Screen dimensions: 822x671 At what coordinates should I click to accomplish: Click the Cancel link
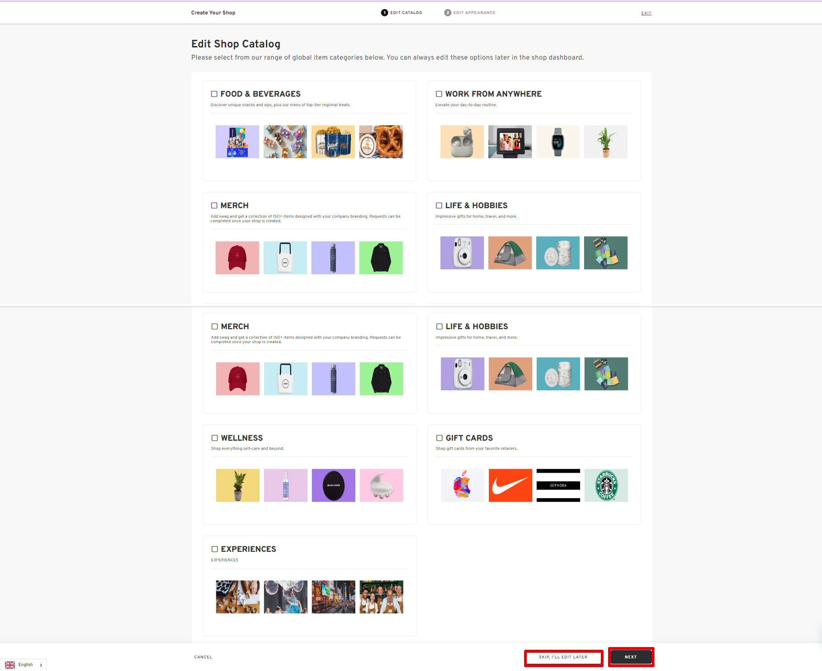point(203,657)
